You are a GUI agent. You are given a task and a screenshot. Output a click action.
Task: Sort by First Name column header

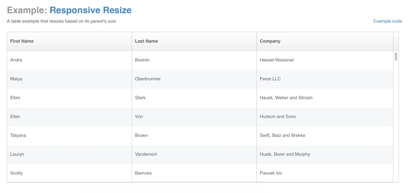[22, 41]
